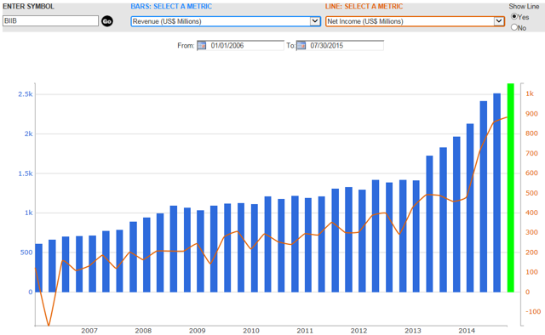Click the 2009 x-axis label
This screenshot has height=335, width=545.
click(197, 331)
